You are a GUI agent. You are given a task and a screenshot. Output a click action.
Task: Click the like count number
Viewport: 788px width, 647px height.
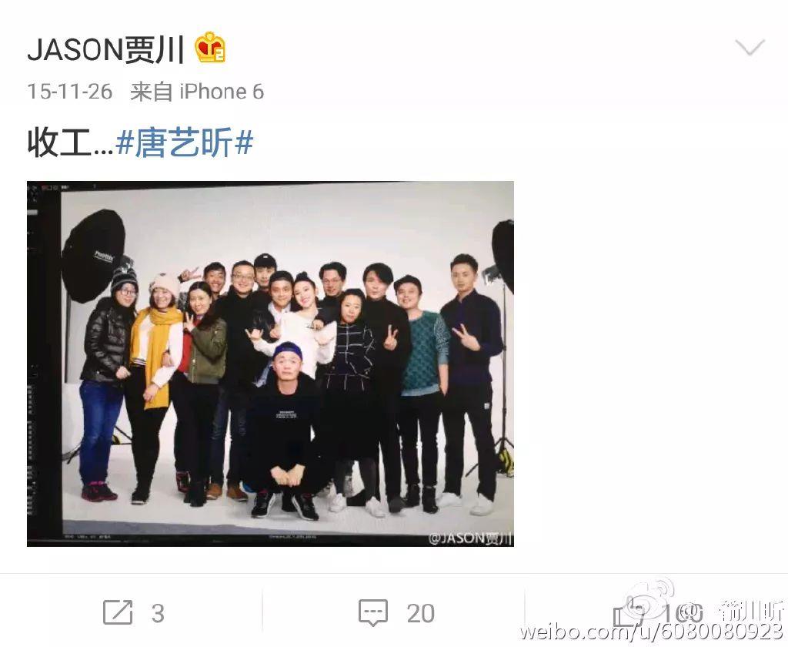tap(680, 613)
